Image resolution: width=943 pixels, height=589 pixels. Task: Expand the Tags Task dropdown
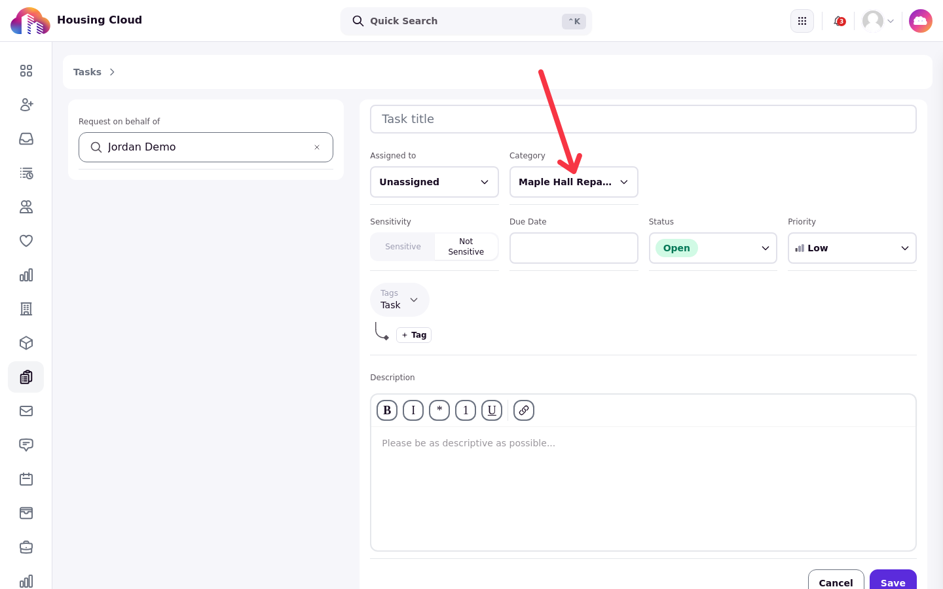399,300
